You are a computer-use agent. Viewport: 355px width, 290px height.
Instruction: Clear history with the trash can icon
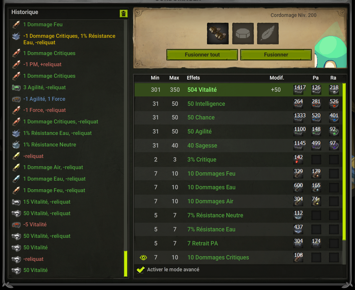[123, 14]
